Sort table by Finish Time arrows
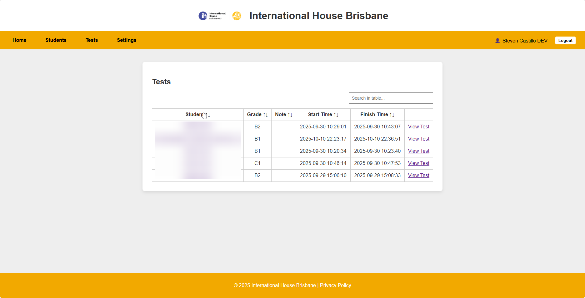 point(392,115)
